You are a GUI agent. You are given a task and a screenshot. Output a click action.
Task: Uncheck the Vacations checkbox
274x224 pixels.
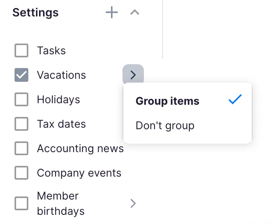click(21, 75)
